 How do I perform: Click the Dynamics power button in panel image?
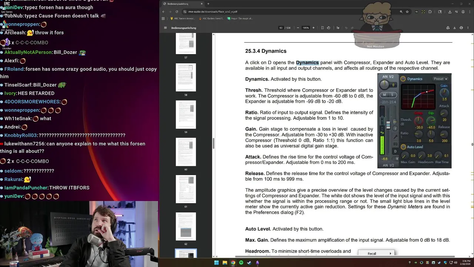(x=403, y=79)
